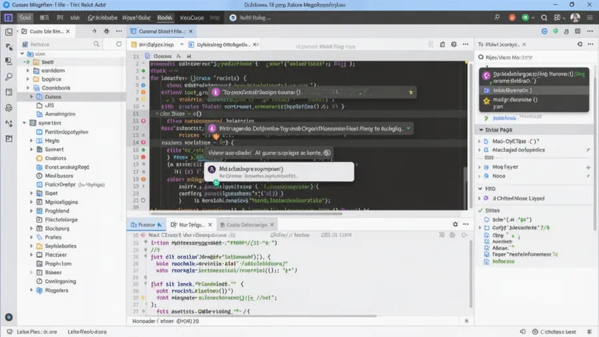The image size is (599, 337).
Task: Click the clipboard icon in the editor toolbar
Action: 443,45
